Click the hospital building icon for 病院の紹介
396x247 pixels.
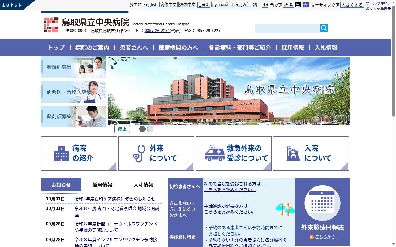(61, 153)
